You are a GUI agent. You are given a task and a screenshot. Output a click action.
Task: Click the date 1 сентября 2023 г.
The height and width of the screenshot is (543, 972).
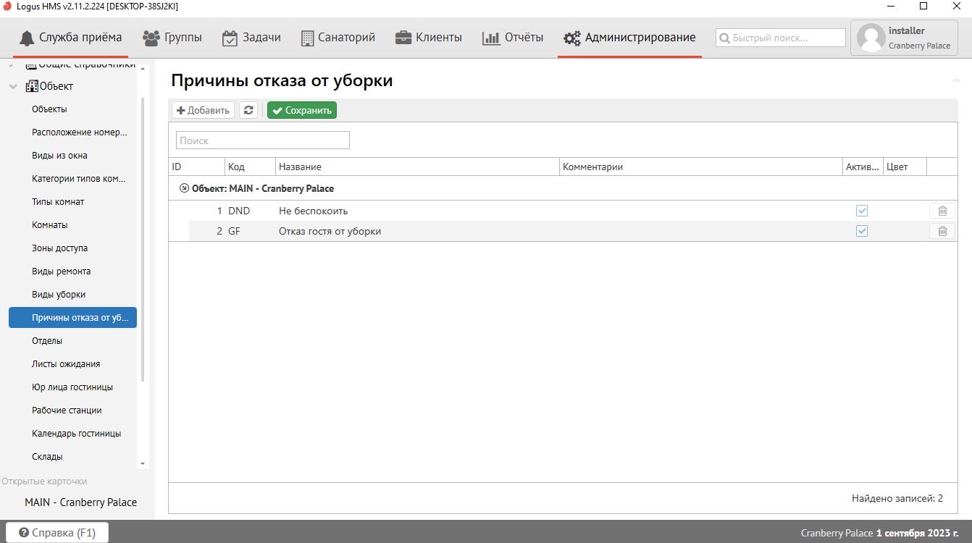coord(917,533)
